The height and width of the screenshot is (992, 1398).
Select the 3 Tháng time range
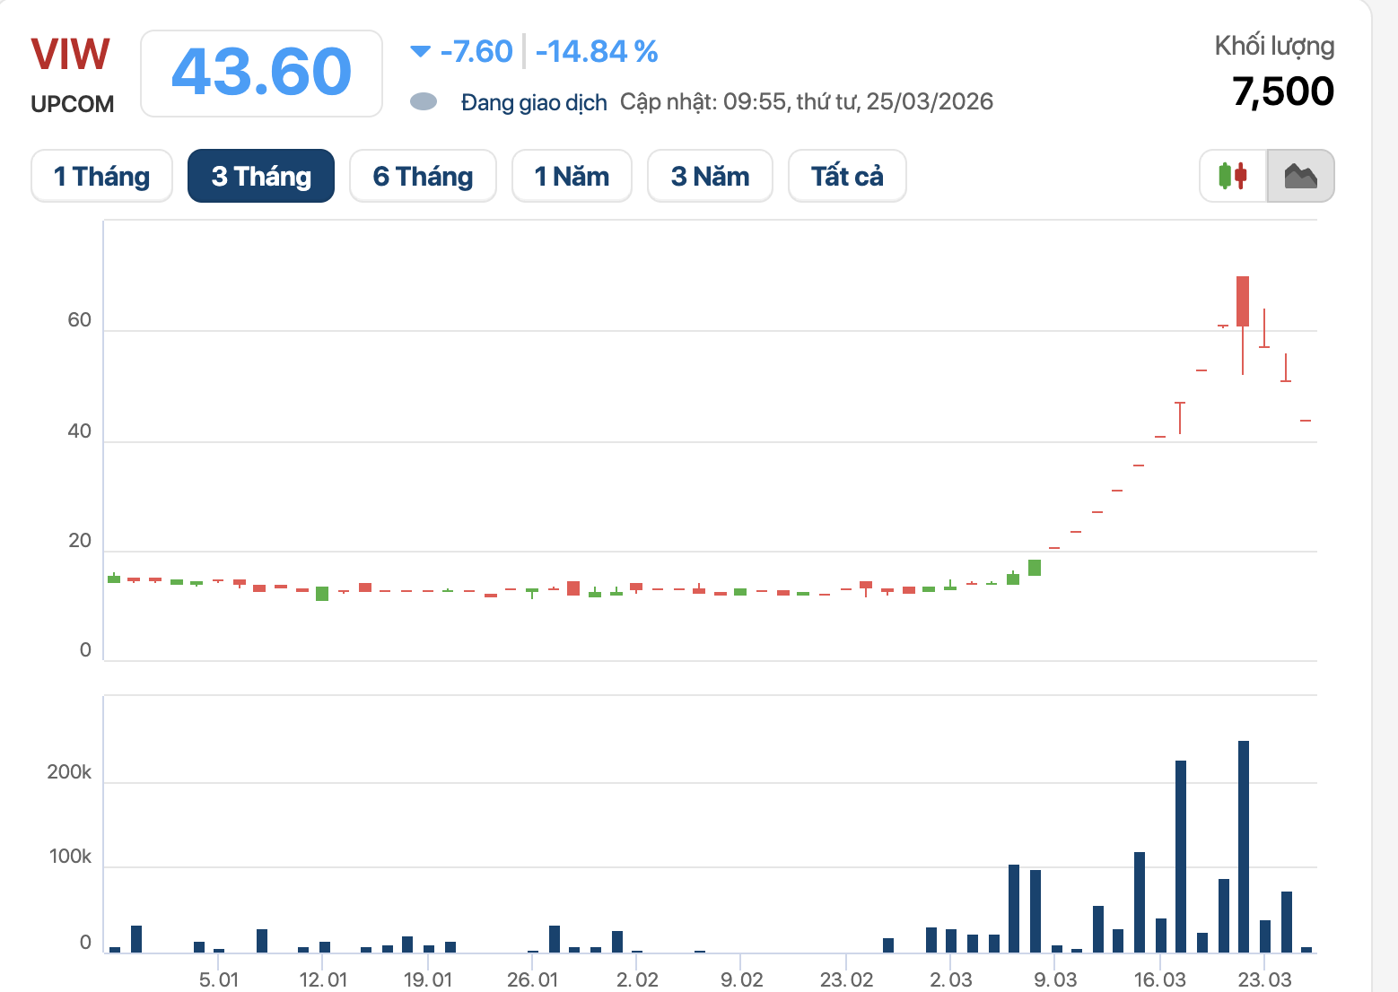(x=261, y=176)
